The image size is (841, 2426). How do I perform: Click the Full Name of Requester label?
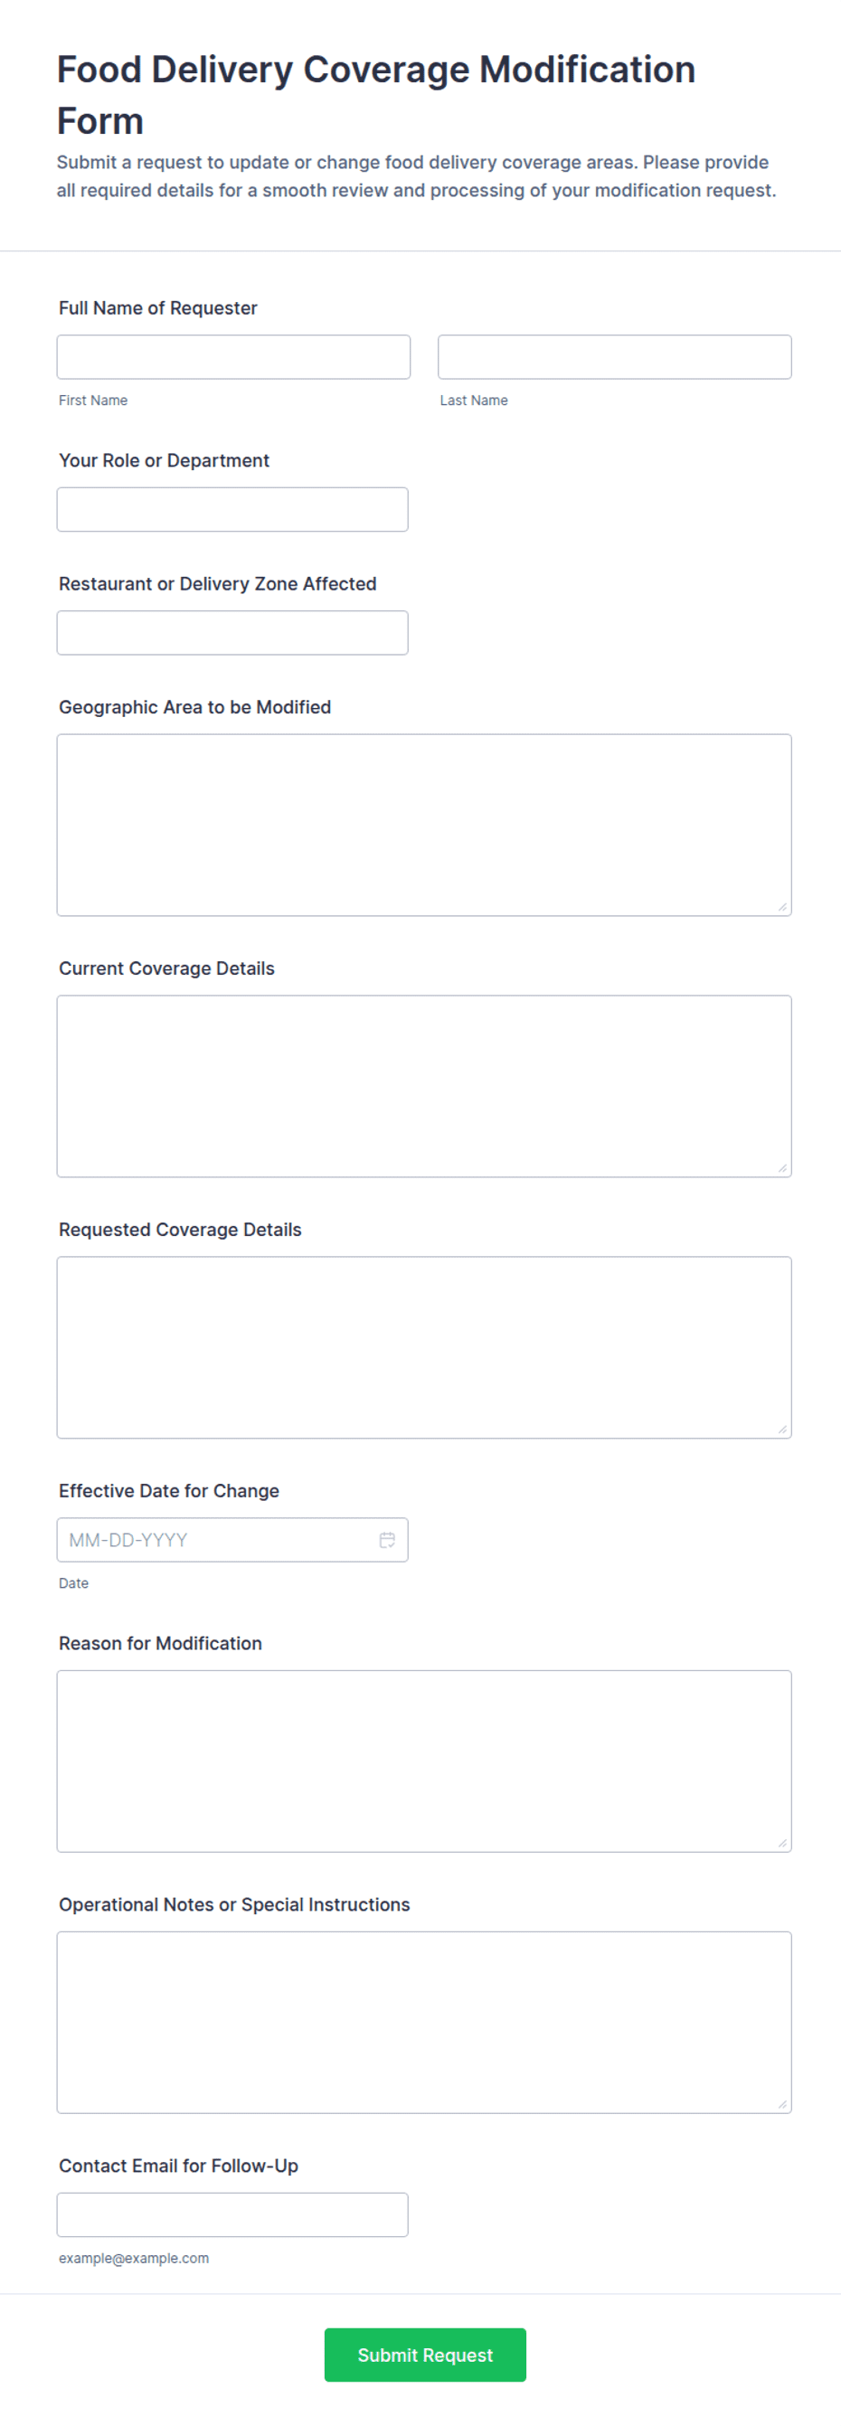click(158, 308)
